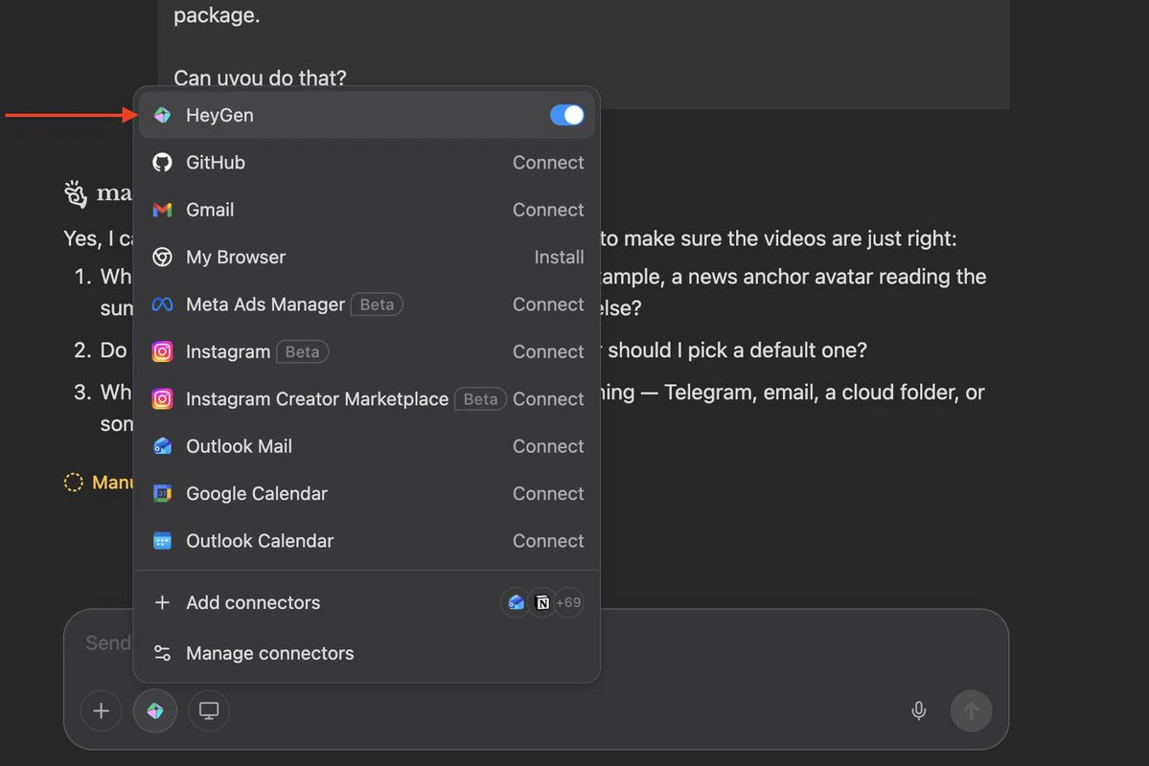Select the My Browser row label
The image size is (1149, 766).
[236, 257]
